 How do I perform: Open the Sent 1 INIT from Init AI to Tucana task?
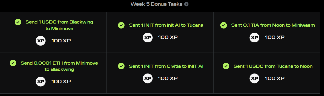(166, 25)
